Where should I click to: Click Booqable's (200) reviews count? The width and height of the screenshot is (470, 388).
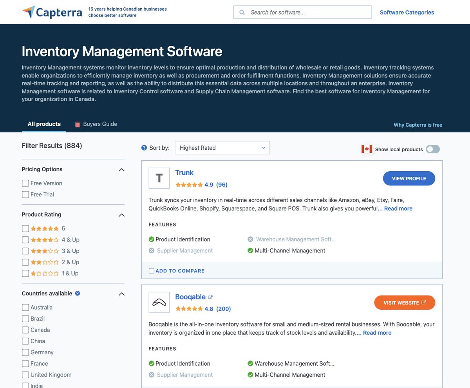coord(224,309)
